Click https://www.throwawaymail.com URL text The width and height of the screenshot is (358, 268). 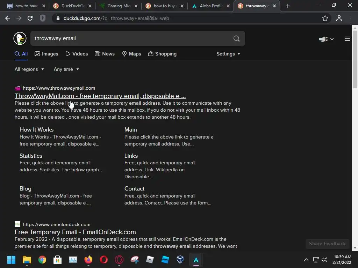pyautogui.click(x=59, y=88)
